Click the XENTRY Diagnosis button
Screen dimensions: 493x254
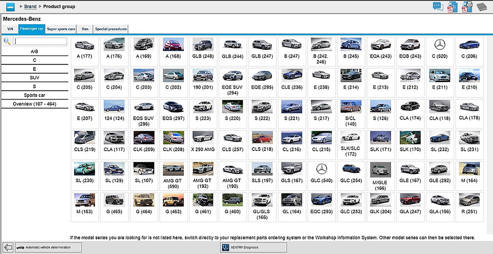pyautogui.click(x=253, y=247)
